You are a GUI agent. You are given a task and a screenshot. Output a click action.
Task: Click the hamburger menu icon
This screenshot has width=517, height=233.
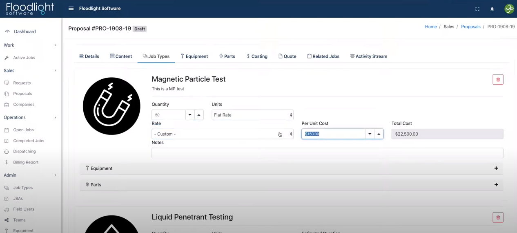point(71,9)
